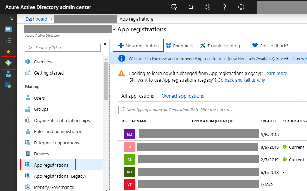Image resolution: width=307 pixels, height=191 pixels.
Task: Click the Organizational relationships icon
Action: [28, 120]
